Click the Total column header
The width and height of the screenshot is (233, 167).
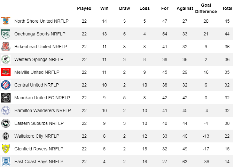tap(227, 8)
